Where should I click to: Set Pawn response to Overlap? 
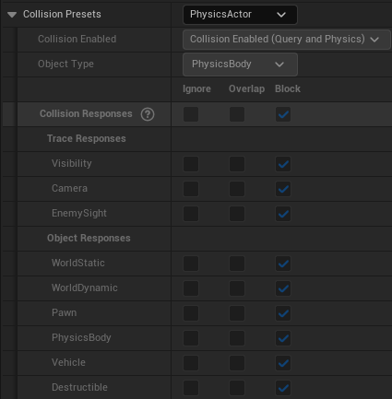pos(237,313)
